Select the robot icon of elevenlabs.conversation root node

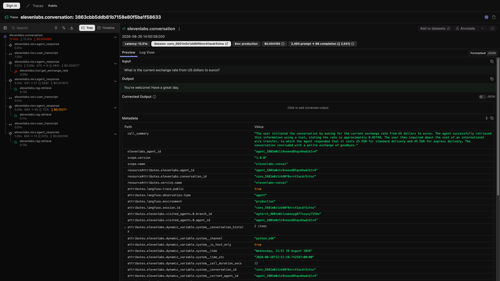[5, 37]
